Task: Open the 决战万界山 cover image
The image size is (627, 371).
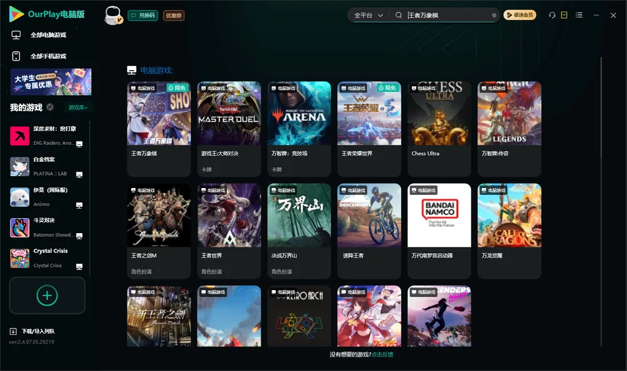Action: (x=299, y=215)
